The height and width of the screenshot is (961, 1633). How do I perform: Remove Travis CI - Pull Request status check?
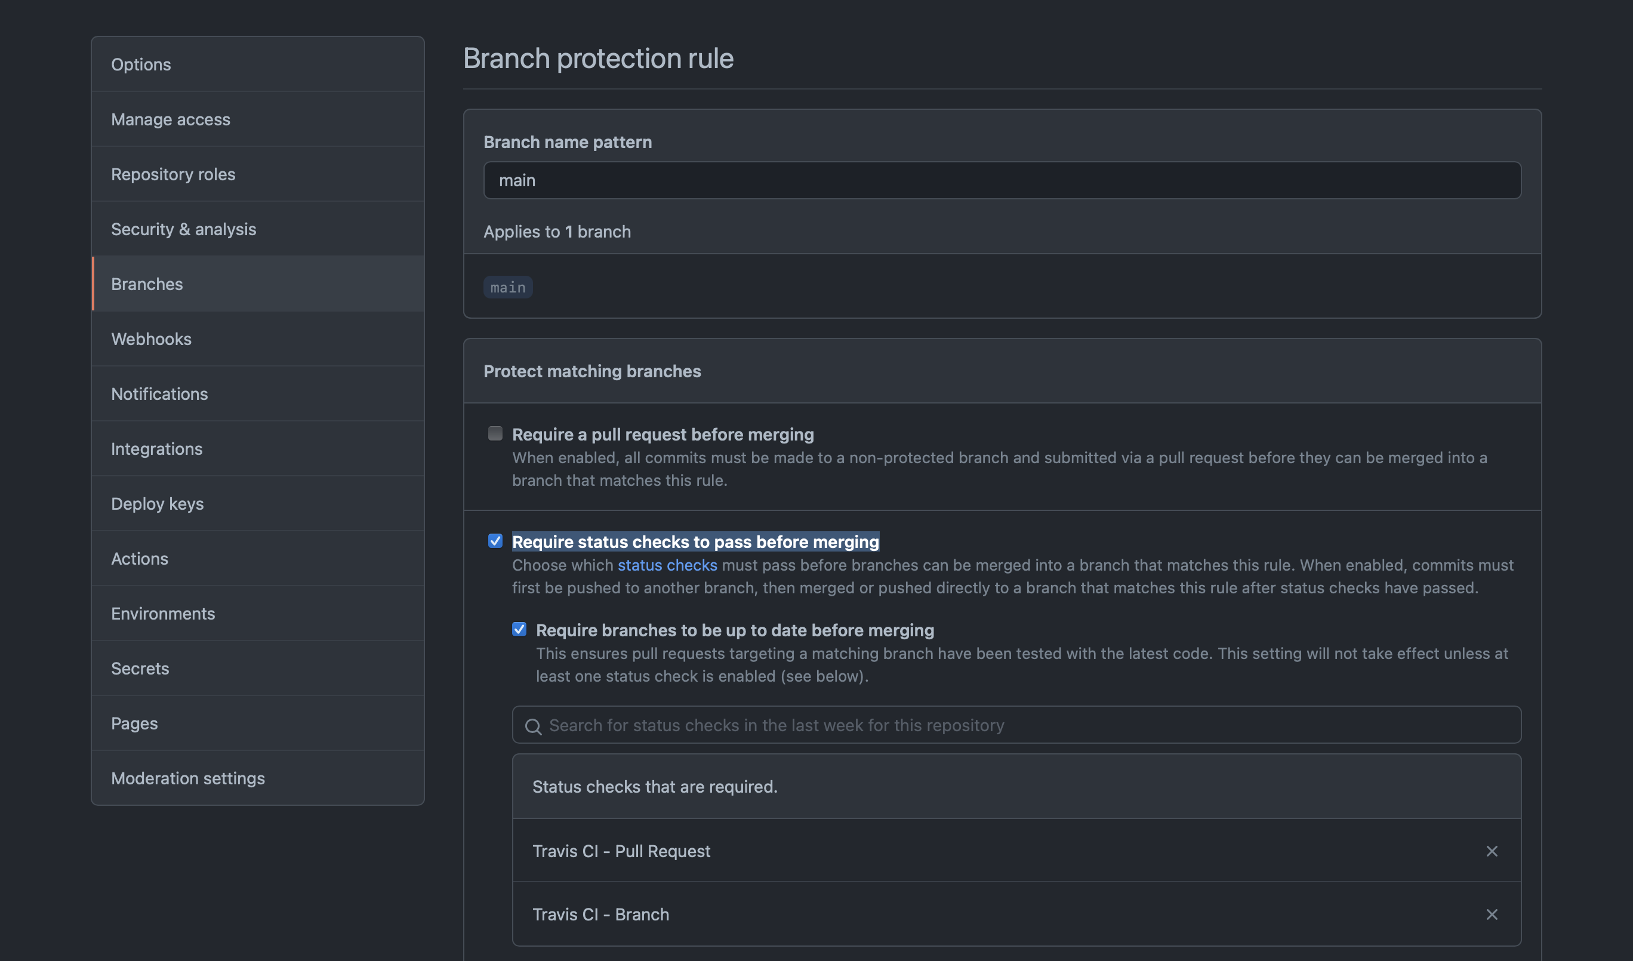(1491, 851)
